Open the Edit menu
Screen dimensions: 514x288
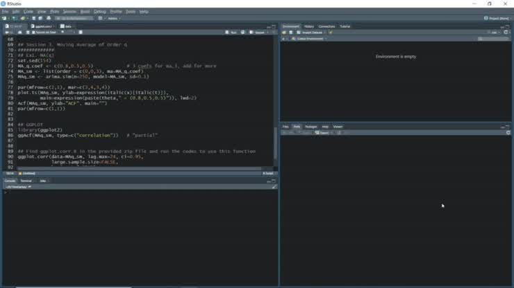16,12
